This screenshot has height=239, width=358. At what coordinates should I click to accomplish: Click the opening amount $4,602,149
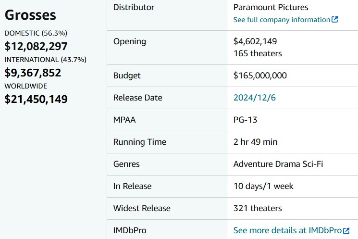point(255,41)
